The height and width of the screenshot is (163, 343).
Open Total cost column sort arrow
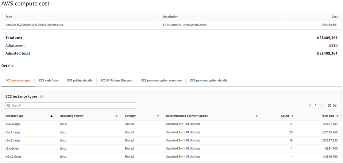pyautogui.click(x=338, y=116)
